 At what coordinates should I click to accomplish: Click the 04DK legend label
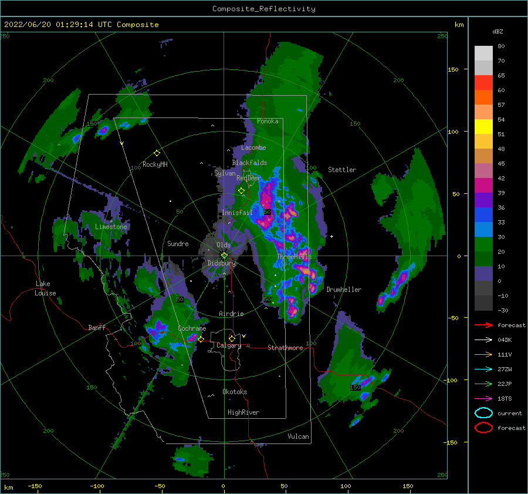tap(505, 340)
